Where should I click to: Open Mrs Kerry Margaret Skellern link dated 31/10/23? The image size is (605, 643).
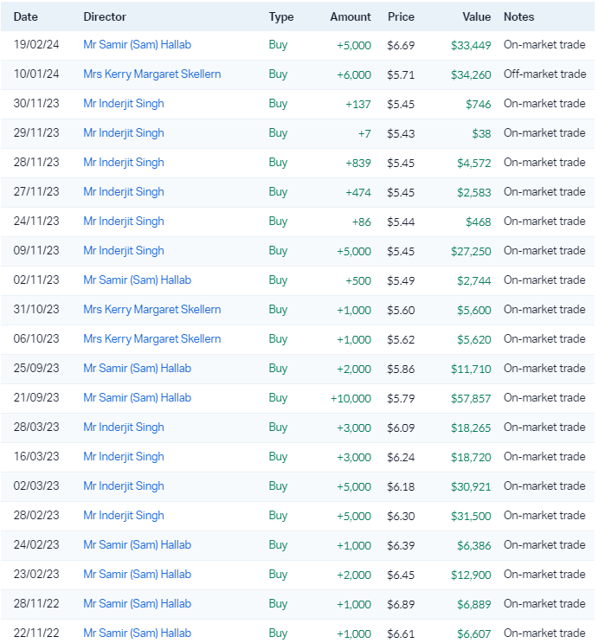(151, 310)
